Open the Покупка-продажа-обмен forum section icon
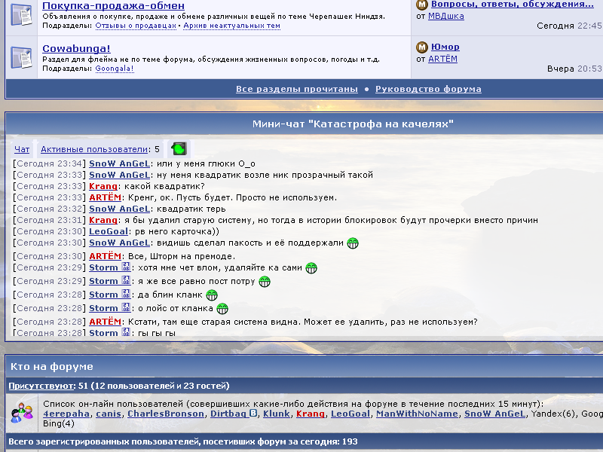The height and width of the screenshot is (452, 603). tap(21, 14)
